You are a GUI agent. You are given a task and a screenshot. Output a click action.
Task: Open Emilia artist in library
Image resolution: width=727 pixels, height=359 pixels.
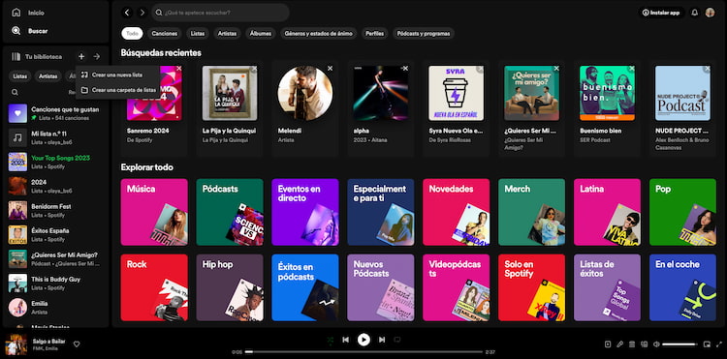(x=56, y=307)
